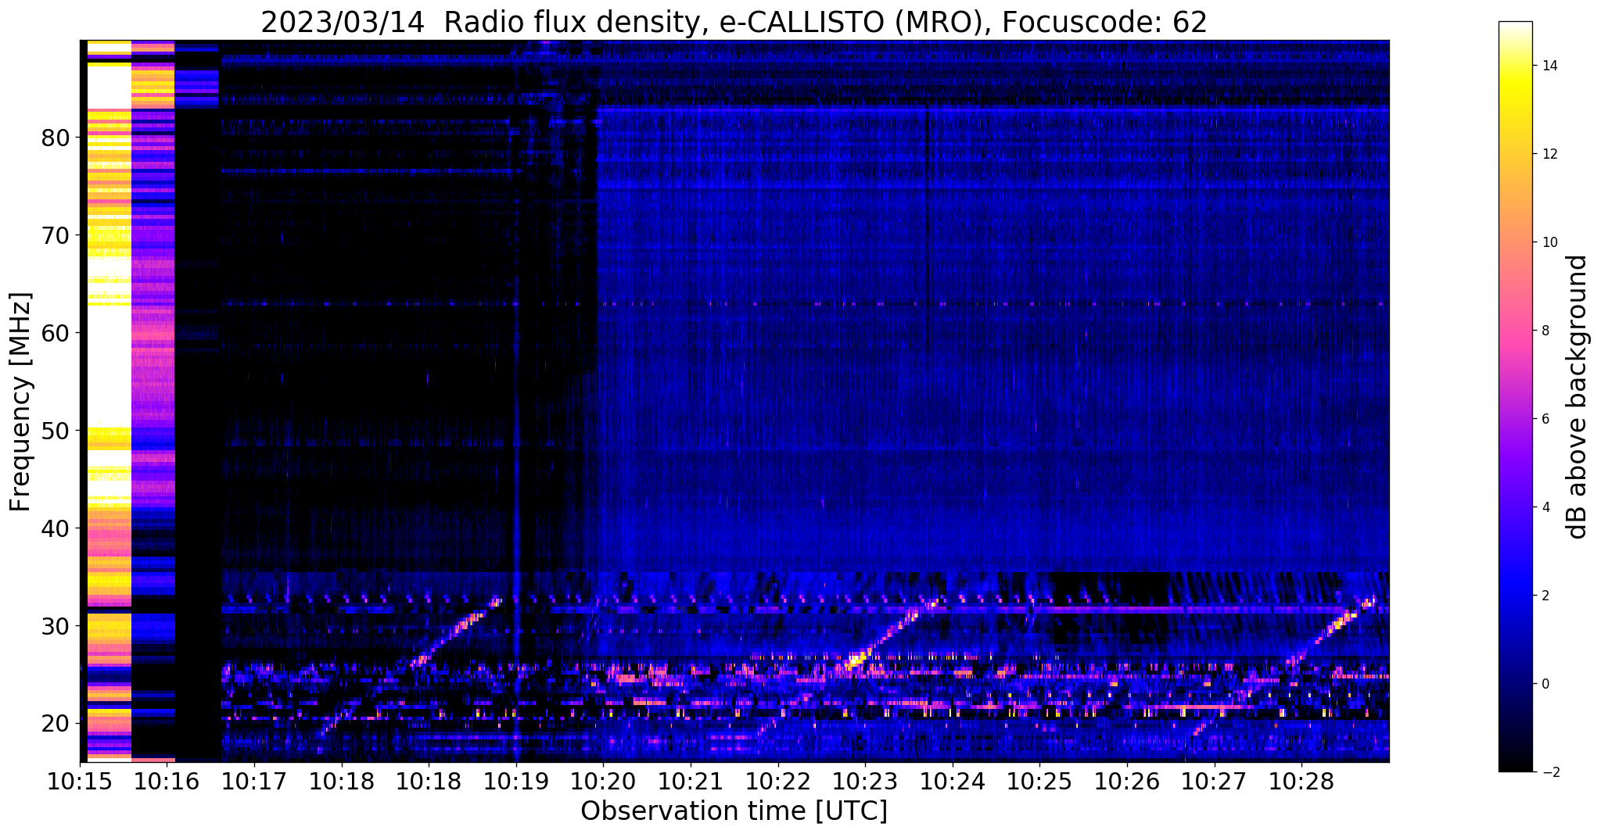Image resolution: width=1601 pixels, height=834 pixels.
Task: Click the 10:28 time tick label
Action: coord(1301,782)
